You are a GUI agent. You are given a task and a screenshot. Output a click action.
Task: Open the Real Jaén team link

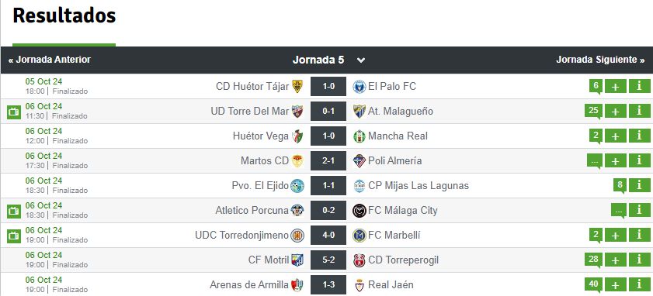[x=391, y=285]
